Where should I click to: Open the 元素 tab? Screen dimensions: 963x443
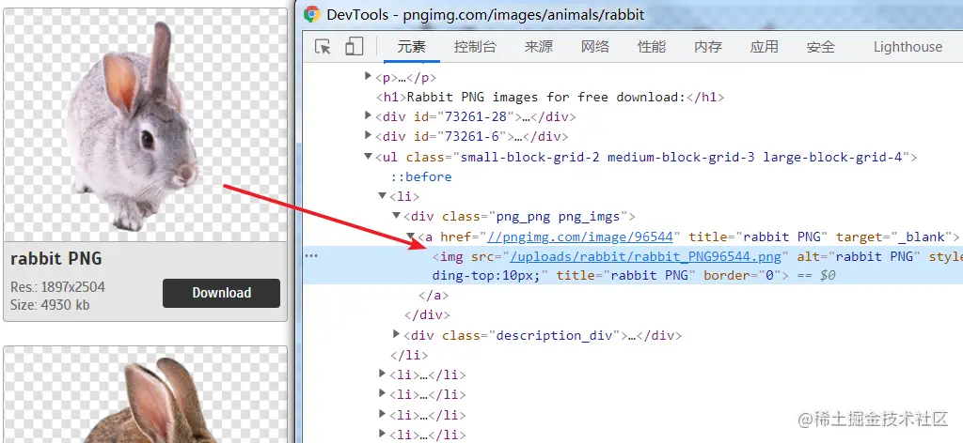(412, 47)
